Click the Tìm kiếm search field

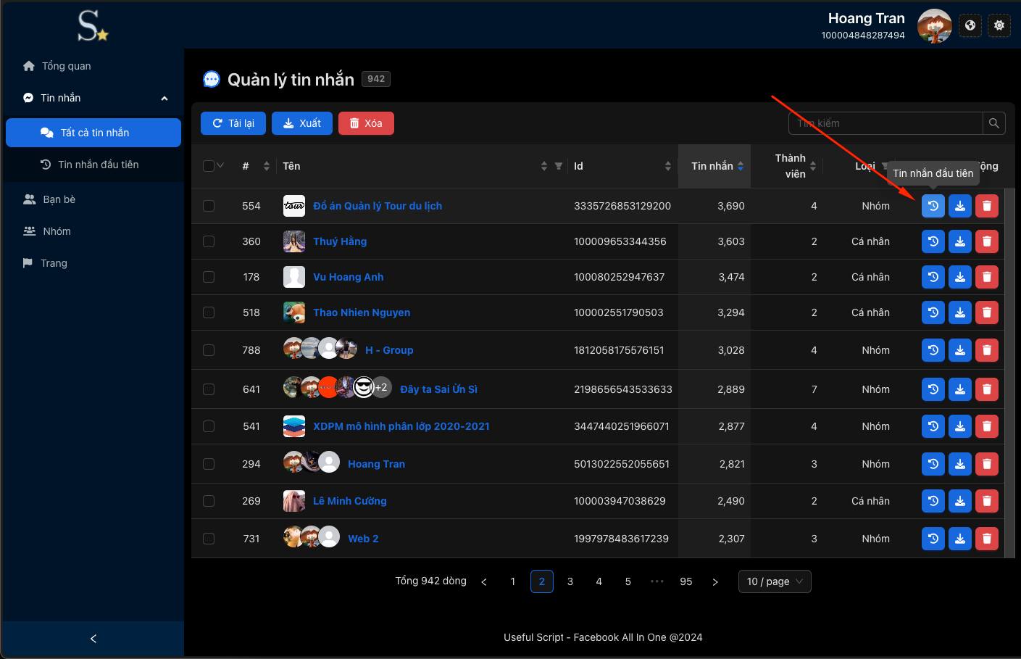(x=885, y=123)
